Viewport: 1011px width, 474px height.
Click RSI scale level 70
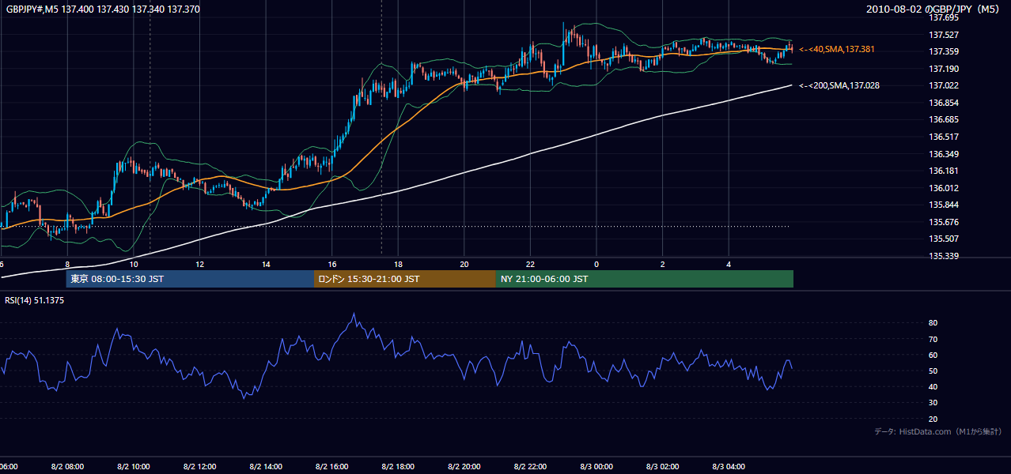933,339
